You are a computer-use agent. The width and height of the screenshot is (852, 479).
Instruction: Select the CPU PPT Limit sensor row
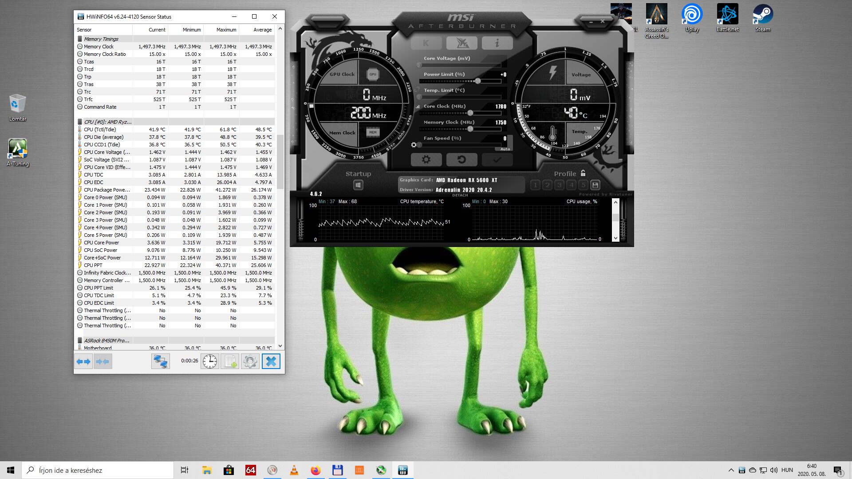(x=175, y=288)
